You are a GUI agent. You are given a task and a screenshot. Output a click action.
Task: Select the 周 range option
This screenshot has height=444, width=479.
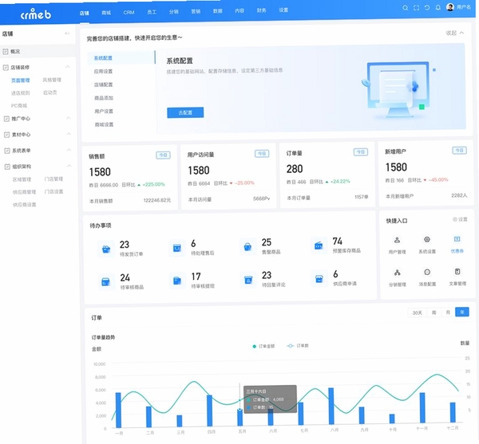coord(433,312)
